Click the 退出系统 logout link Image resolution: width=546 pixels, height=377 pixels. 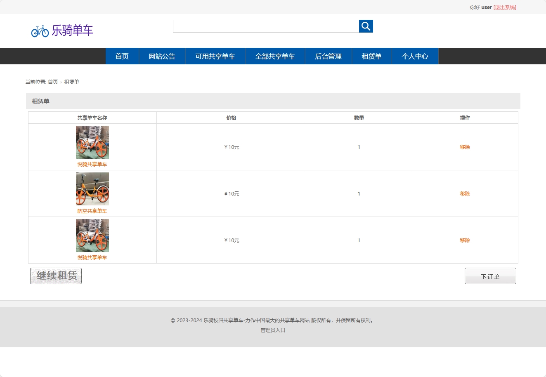pos(505,7)
